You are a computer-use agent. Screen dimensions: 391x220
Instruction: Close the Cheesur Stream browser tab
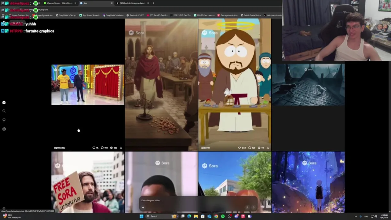tap(75, 3)
